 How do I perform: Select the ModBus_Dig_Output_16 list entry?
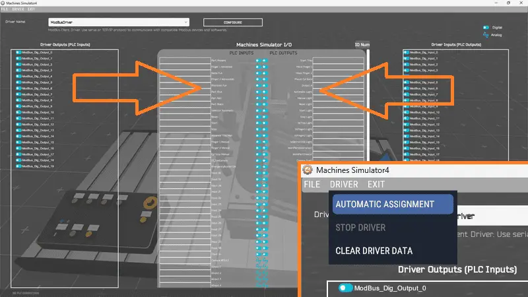click(x=35, y=148)
